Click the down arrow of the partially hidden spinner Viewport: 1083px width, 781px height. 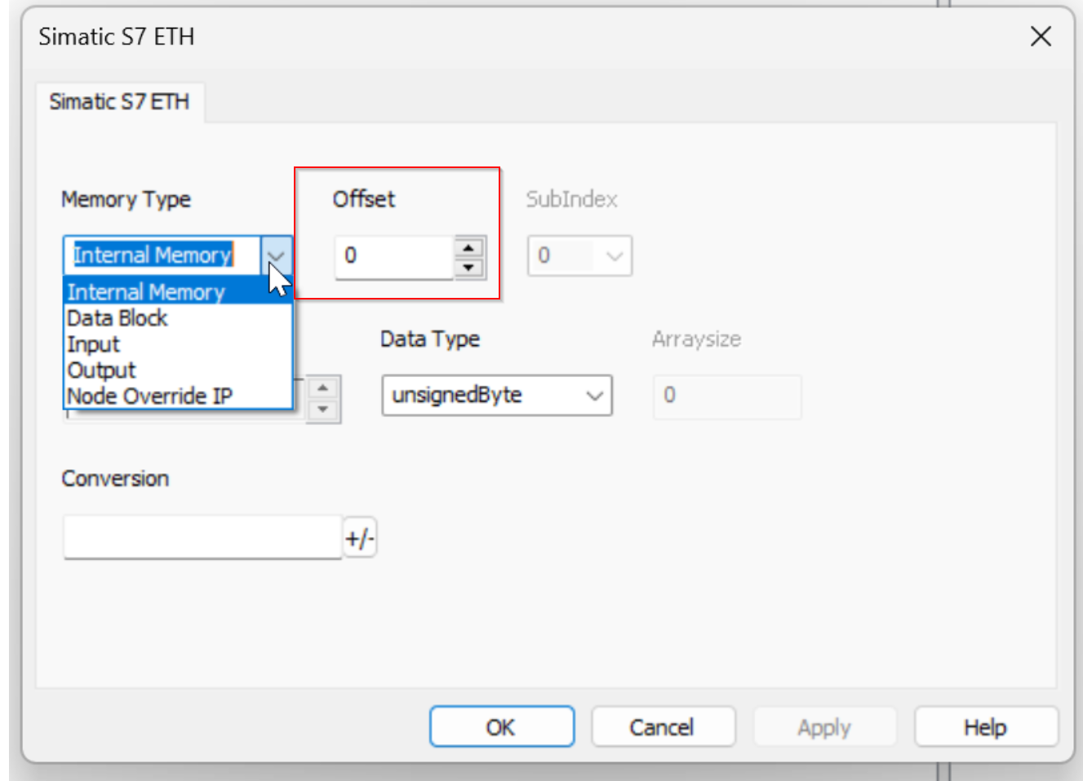(x=323, y=409)
